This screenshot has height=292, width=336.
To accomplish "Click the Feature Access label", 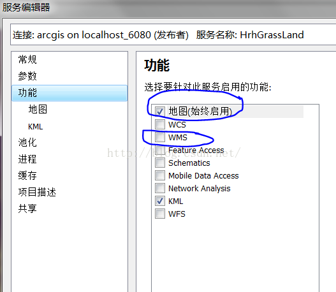I will [196, 150].
